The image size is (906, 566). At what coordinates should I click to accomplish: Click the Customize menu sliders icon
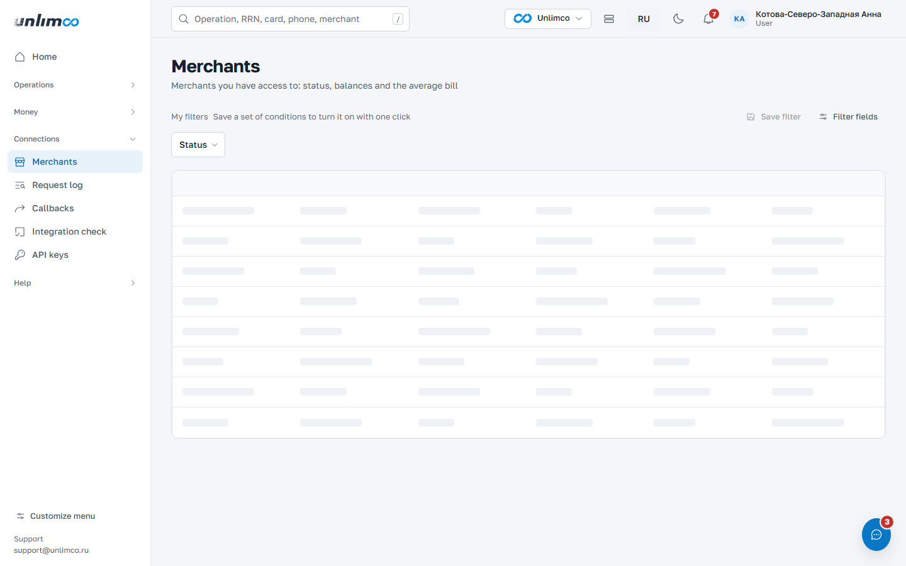pos(20,516)
